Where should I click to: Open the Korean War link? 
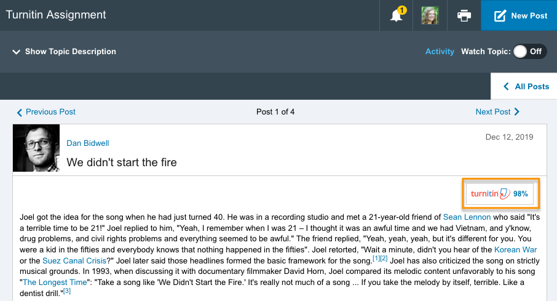515,250
